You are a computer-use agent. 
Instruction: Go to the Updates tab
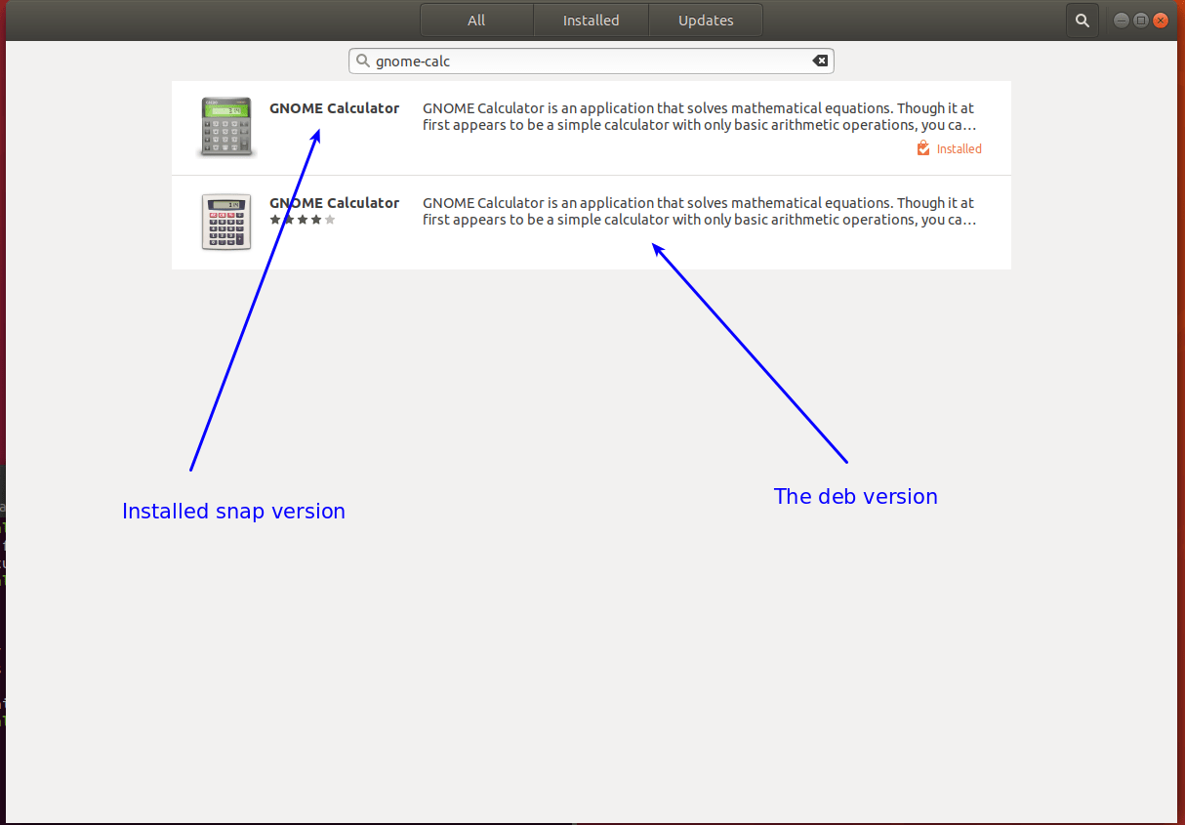tap(706, 20)
